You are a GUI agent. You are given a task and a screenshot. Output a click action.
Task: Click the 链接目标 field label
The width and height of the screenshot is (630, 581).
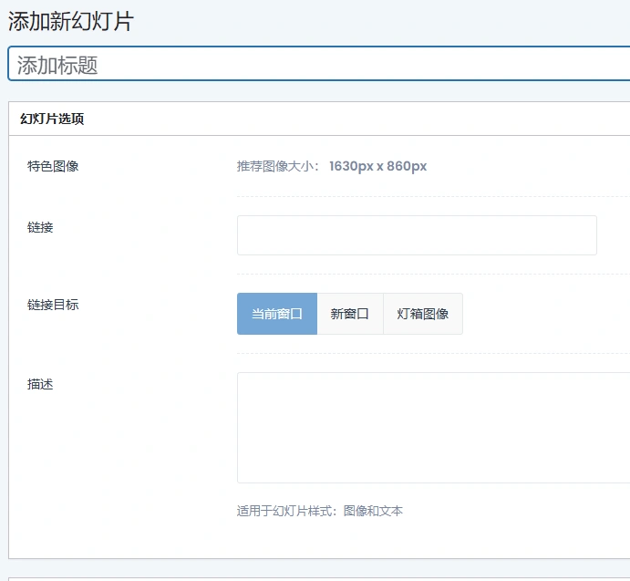53,305
